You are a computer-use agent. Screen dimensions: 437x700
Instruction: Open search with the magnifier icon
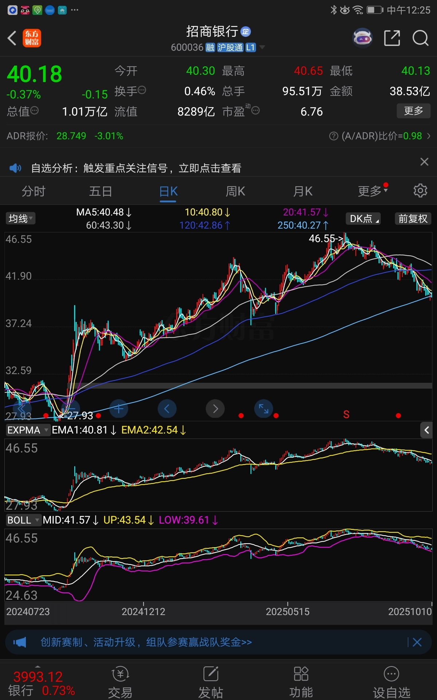(420, 38)
